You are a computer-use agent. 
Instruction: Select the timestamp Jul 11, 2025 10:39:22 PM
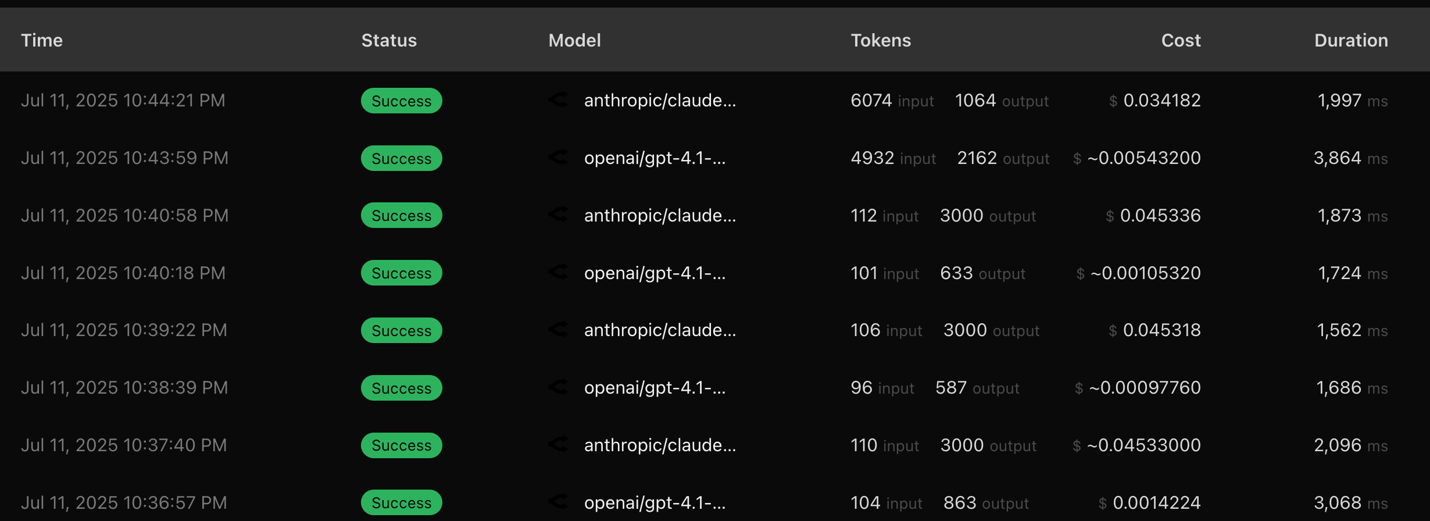click(124, 330)
